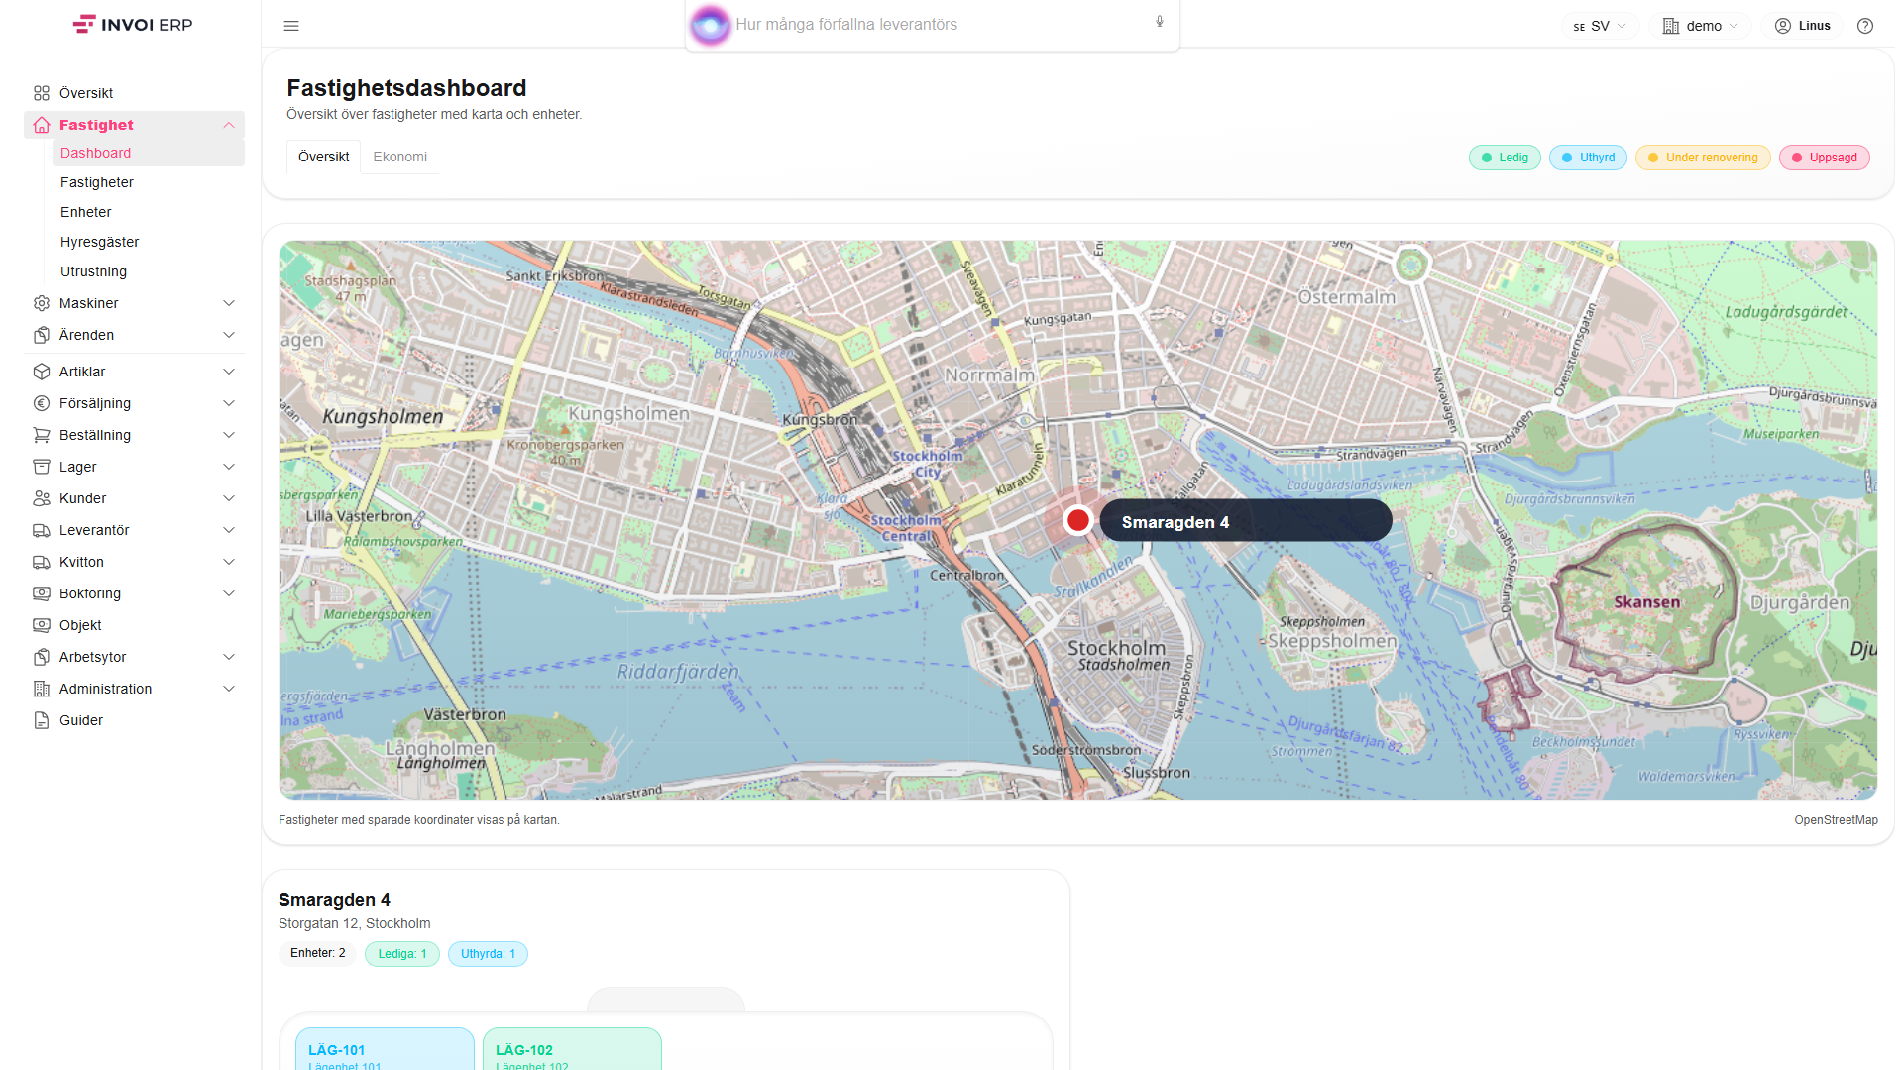Activate the microphone voice input
1903x1070 pixels.
(x=1160, y=22)
